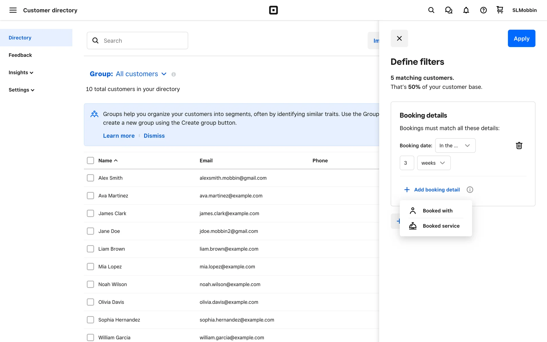Open the messages chat icon
Image resolution: width=547 pixels, height=342 pixels.
pos(448,10)
